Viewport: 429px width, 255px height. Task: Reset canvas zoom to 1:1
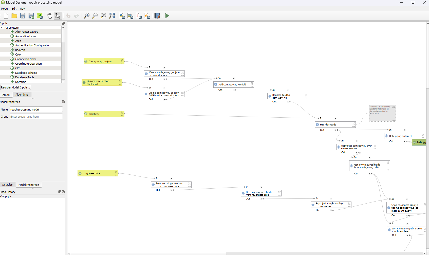103,16
